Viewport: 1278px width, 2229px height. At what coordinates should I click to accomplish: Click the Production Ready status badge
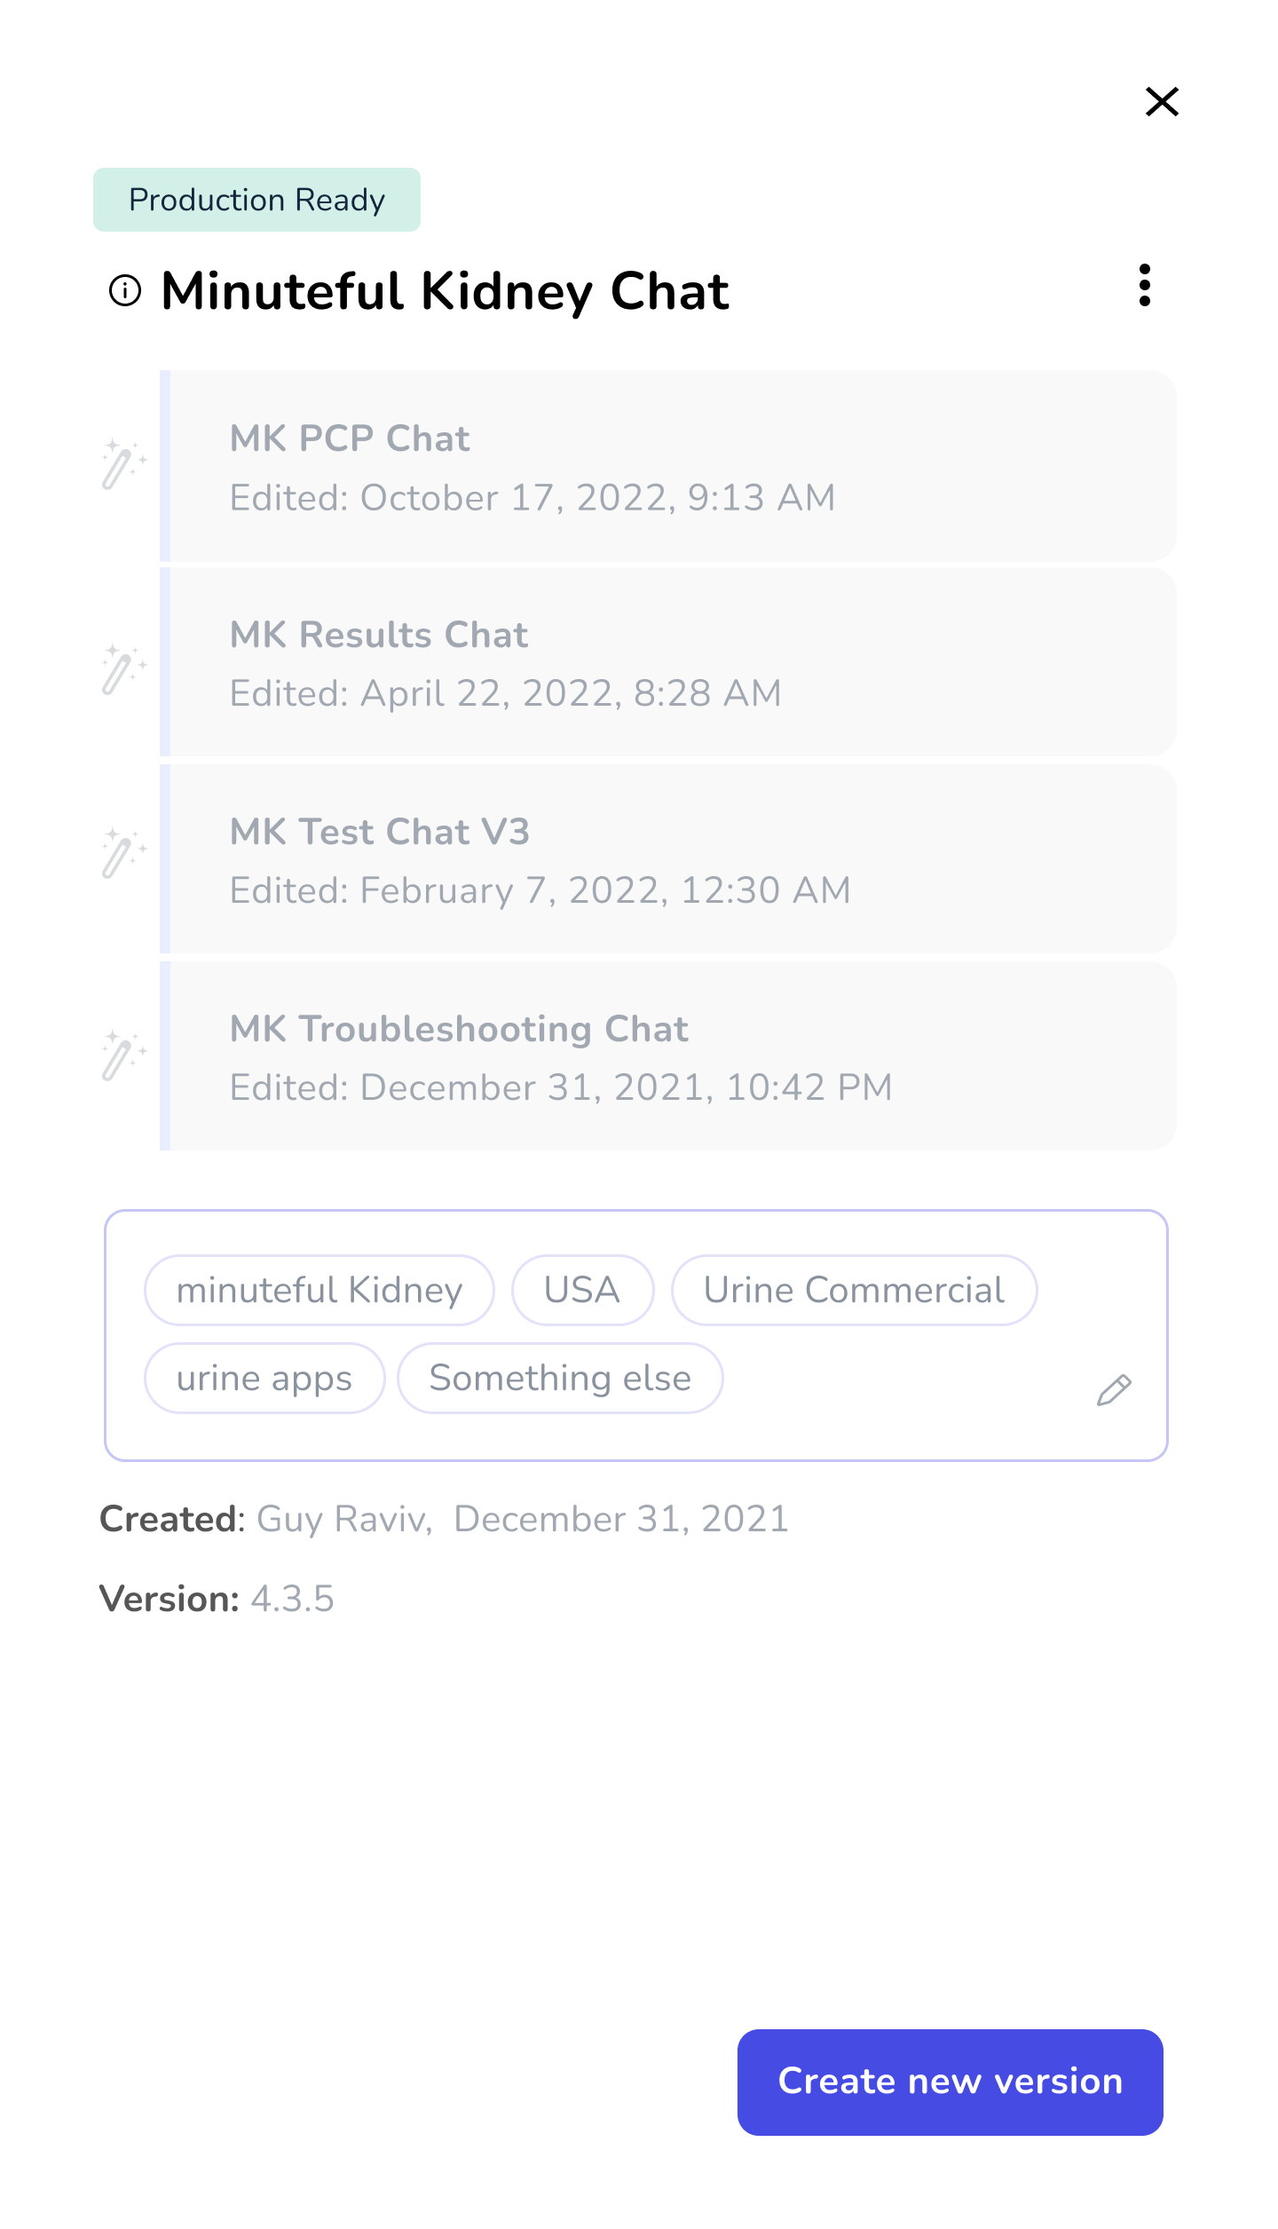[x=256, y=200]
